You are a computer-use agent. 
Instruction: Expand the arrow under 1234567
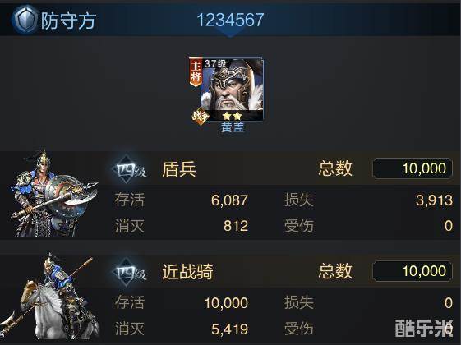(x=230, y=34)
